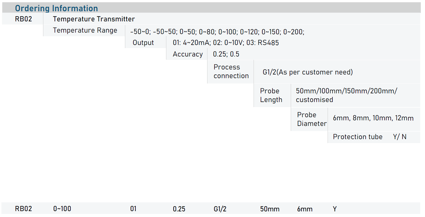Select the accuracy values 0.25; 0.5
The width and height of the screenshot is (425, 217).
tap(226, 54)
